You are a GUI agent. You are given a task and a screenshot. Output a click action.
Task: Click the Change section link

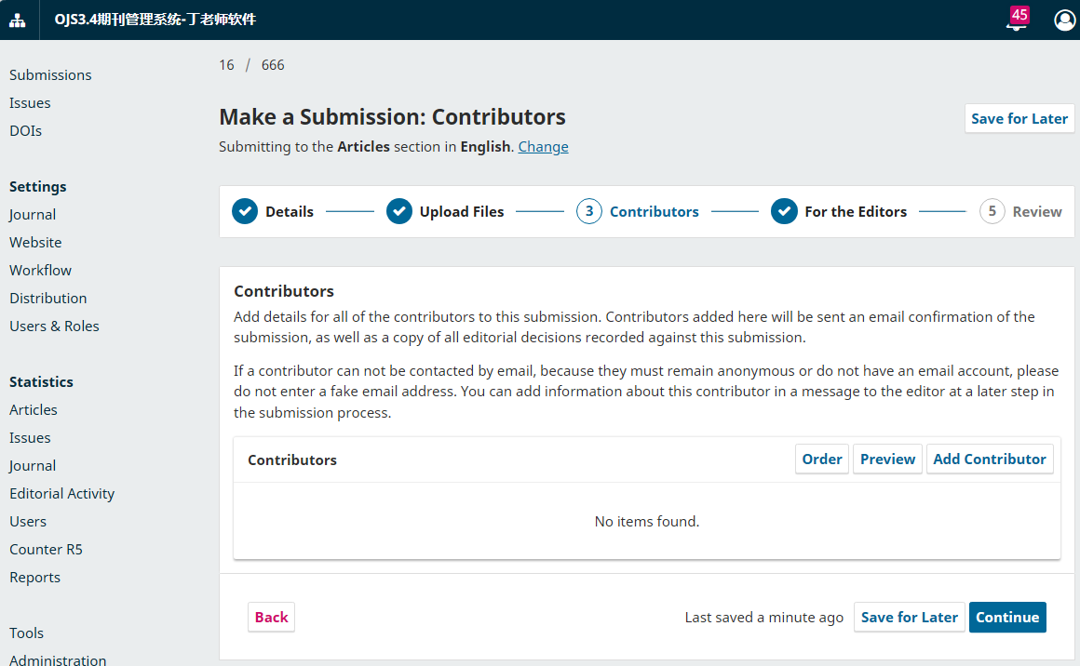click(543, 146)
